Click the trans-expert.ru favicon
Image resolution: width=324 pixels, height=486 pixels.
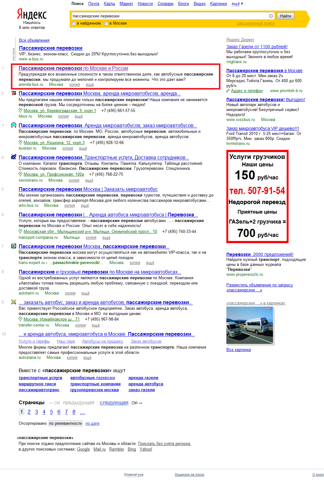click(14, 246)
